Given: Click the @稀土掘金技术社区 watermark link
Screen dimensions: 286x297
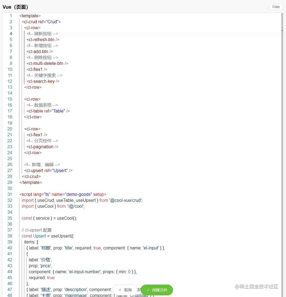Looking at the screenshot, I should tap(256, 286).
